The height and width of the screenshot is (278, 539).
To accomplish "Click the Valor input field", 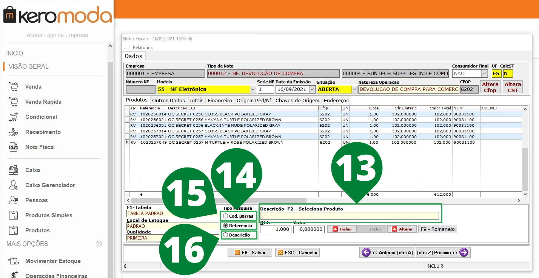I will [308, 229].
